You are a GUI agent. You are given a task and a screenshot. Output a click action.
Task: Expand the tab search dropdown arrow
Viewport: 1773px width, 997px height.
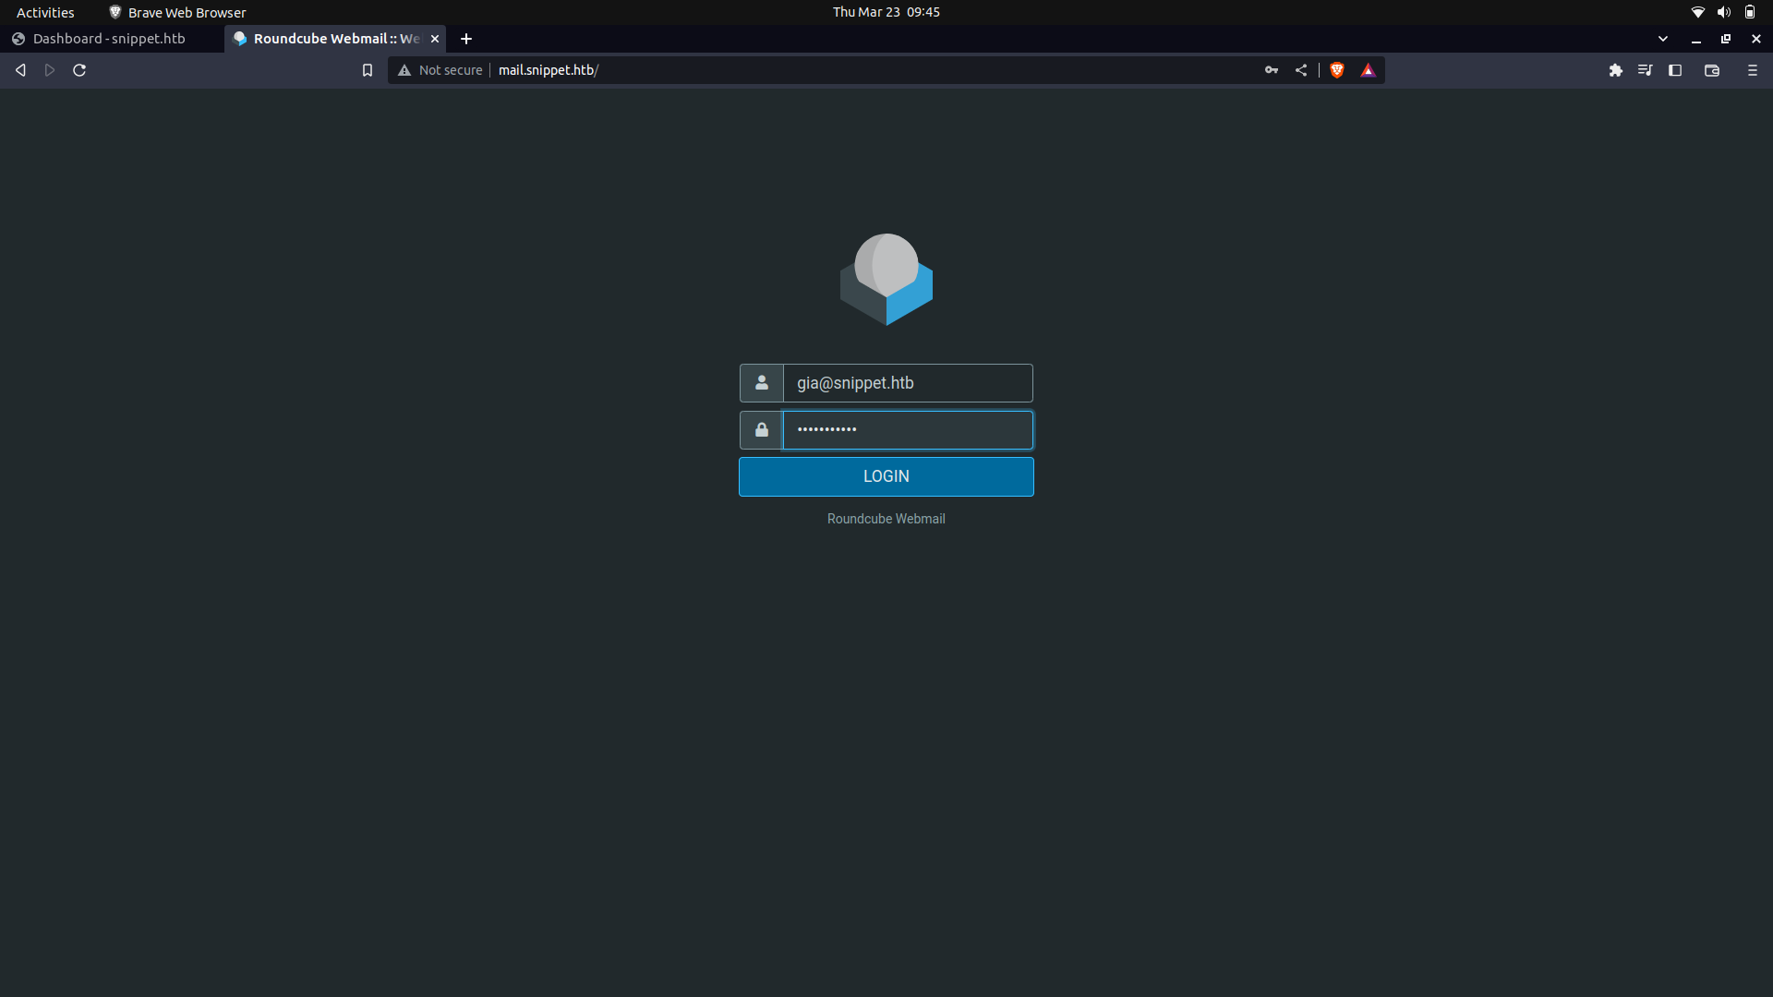1663,39
